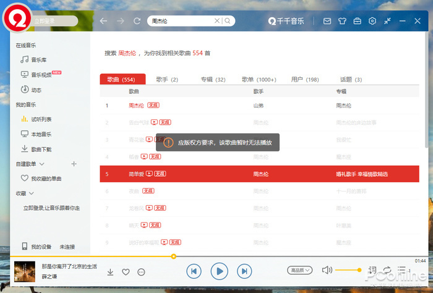Open the toolbox briefcase icon

[x=358, y=21]
